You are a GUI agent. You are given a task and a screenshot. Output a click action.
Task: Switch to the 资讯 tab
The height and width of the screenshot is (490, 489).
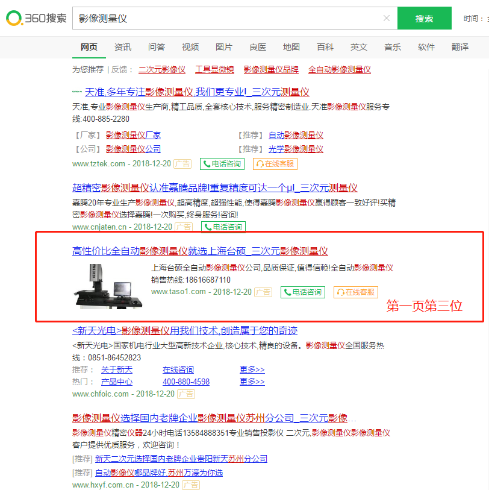point(123,47)
